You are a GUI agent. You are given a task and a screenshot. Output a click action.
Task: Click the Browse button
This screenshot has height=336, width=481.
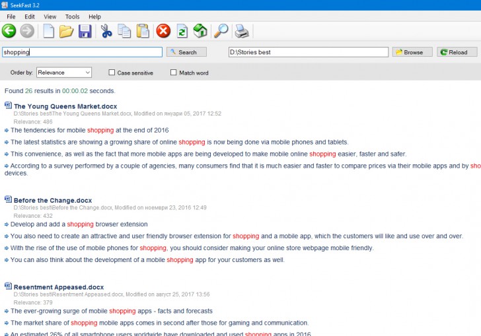coord(412,52)
